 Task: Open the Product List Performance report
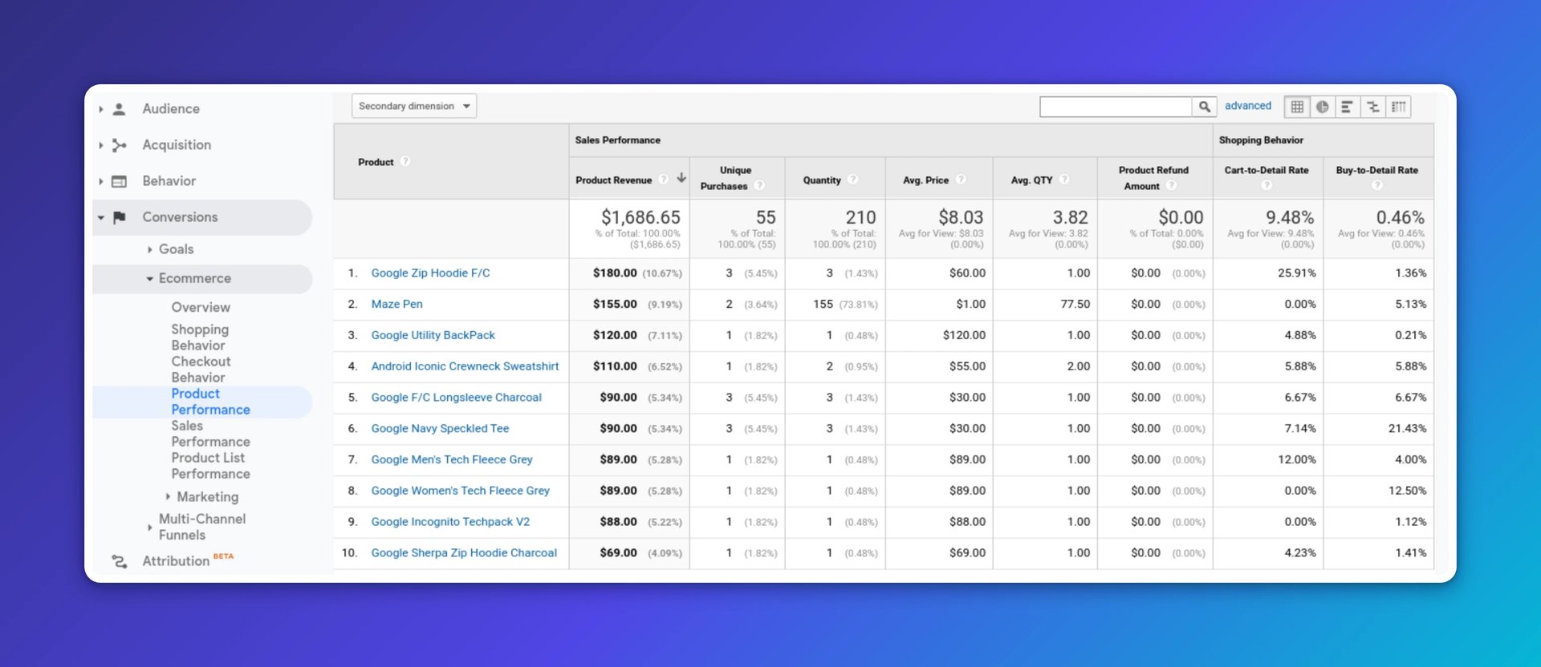point(210,466)
